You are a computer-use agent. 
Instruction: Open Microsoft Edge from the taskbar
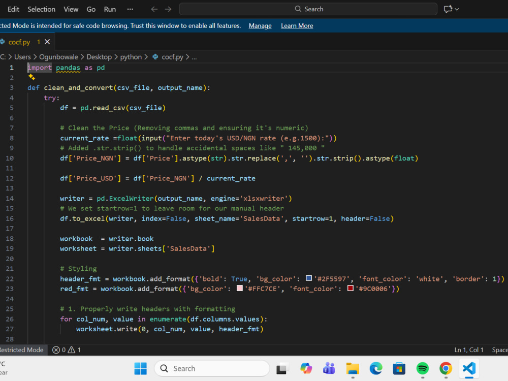[376, 368]
